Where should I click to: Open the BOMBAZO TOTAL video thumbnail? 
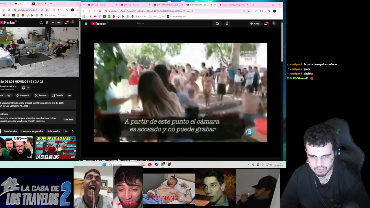coord(56,148)
